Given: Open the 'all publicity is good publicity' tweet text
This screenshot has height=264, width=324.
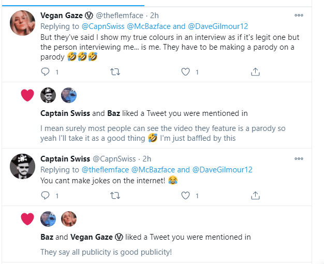Looking at the screenshot, I should 106,252.
